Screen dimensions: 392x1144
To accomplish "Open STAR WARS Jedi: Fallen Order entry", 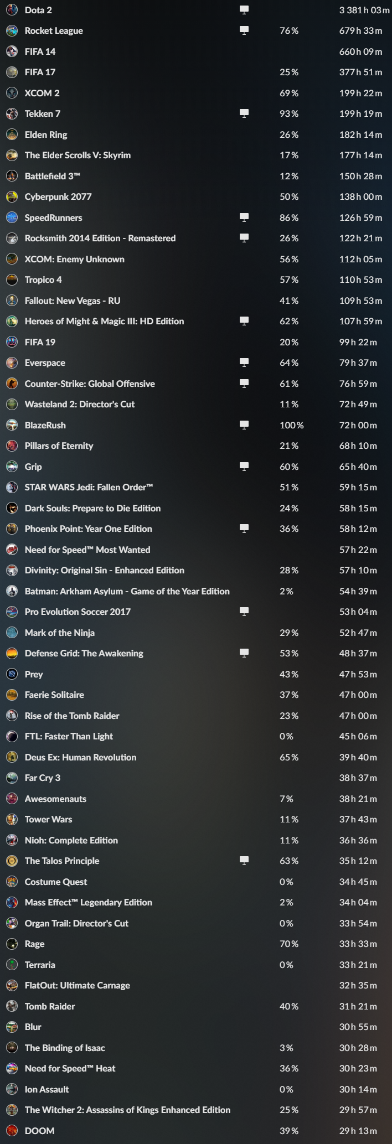I will [x=89, y=487].
